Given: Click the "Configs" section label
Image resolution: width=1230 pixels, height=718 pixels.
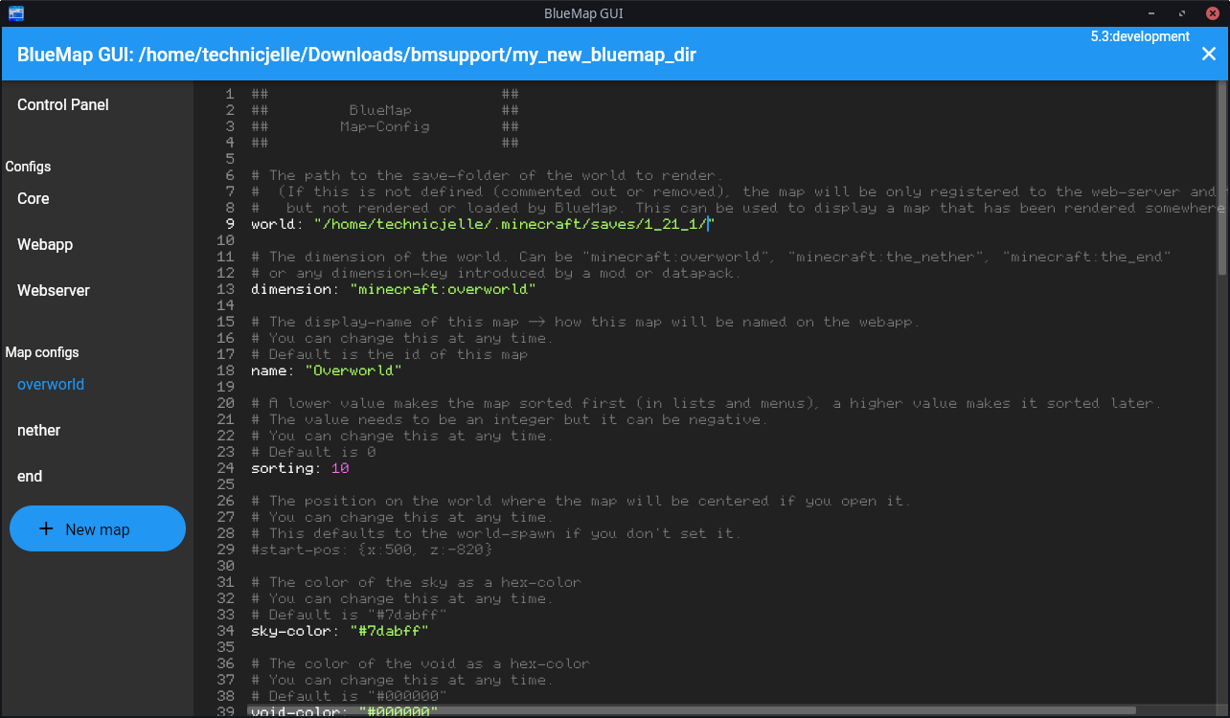Looking at the screenshot, I should [28, 167].
